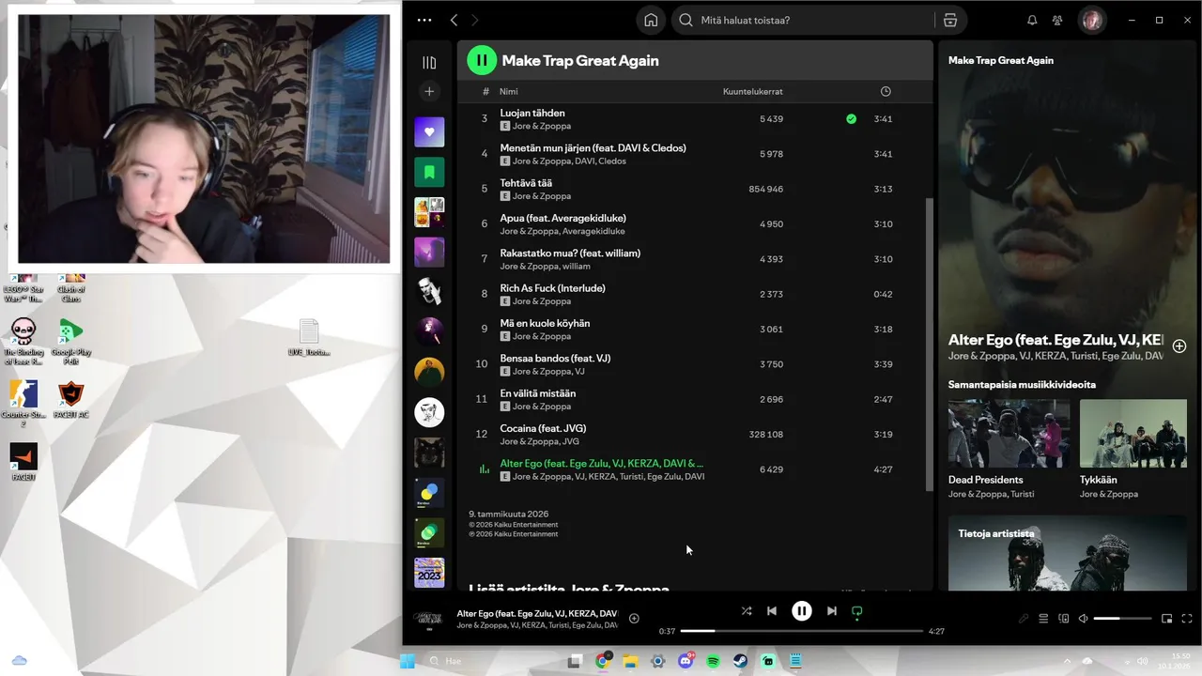Click the Browse icon in search bar
The image size is (1202, 676).
point(950,20)
